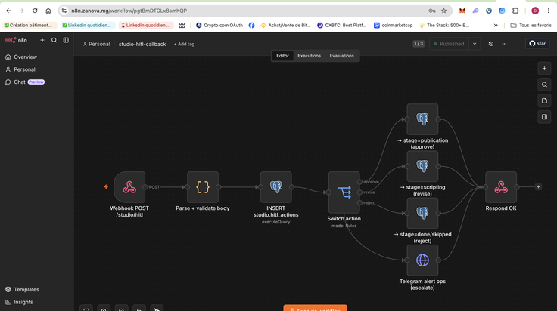Open the stage=publication (approve) Postgres node
This screenshot has height=311, width=557.
(422, 119)
